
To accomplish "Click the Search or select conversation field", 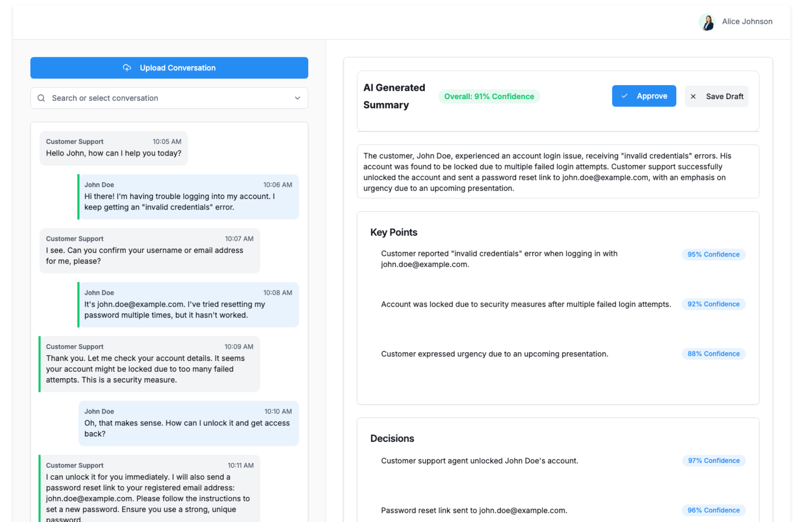I will tap(167, 98).
